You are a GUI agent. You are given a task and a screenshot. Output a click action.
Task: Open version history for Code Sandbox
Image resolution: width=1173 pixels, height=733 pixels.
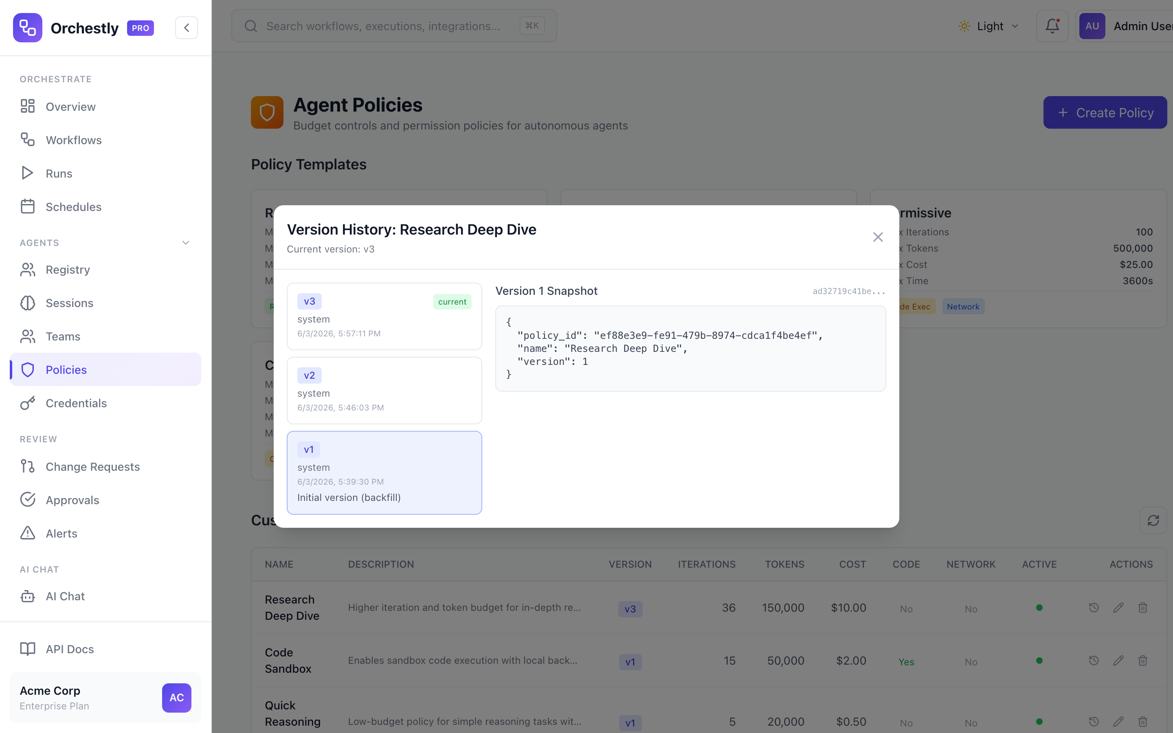pos(1094,660)
